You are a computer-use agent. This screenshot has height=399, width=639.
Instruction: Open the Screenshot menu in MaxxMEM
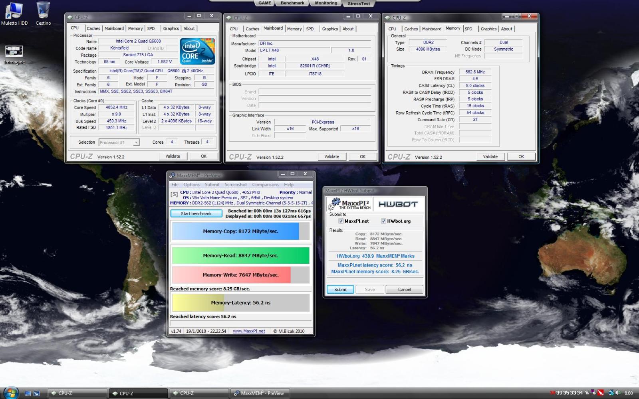pos(236,185)
